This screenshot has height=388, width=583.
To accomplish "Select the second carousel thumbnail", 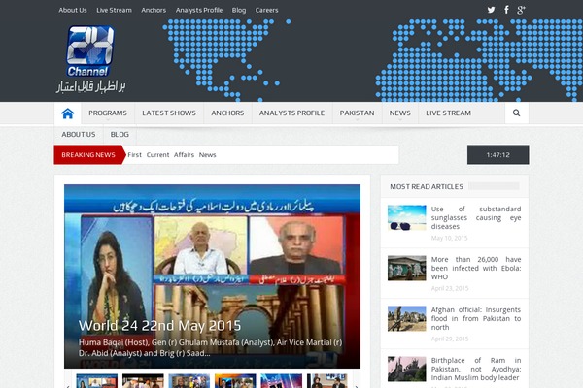I will (x=143, y=381).
